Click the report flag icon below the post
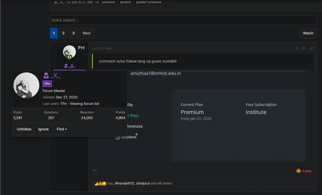This screenshot has height=195, width=322. pyautogui.click(x=95, y=170)
